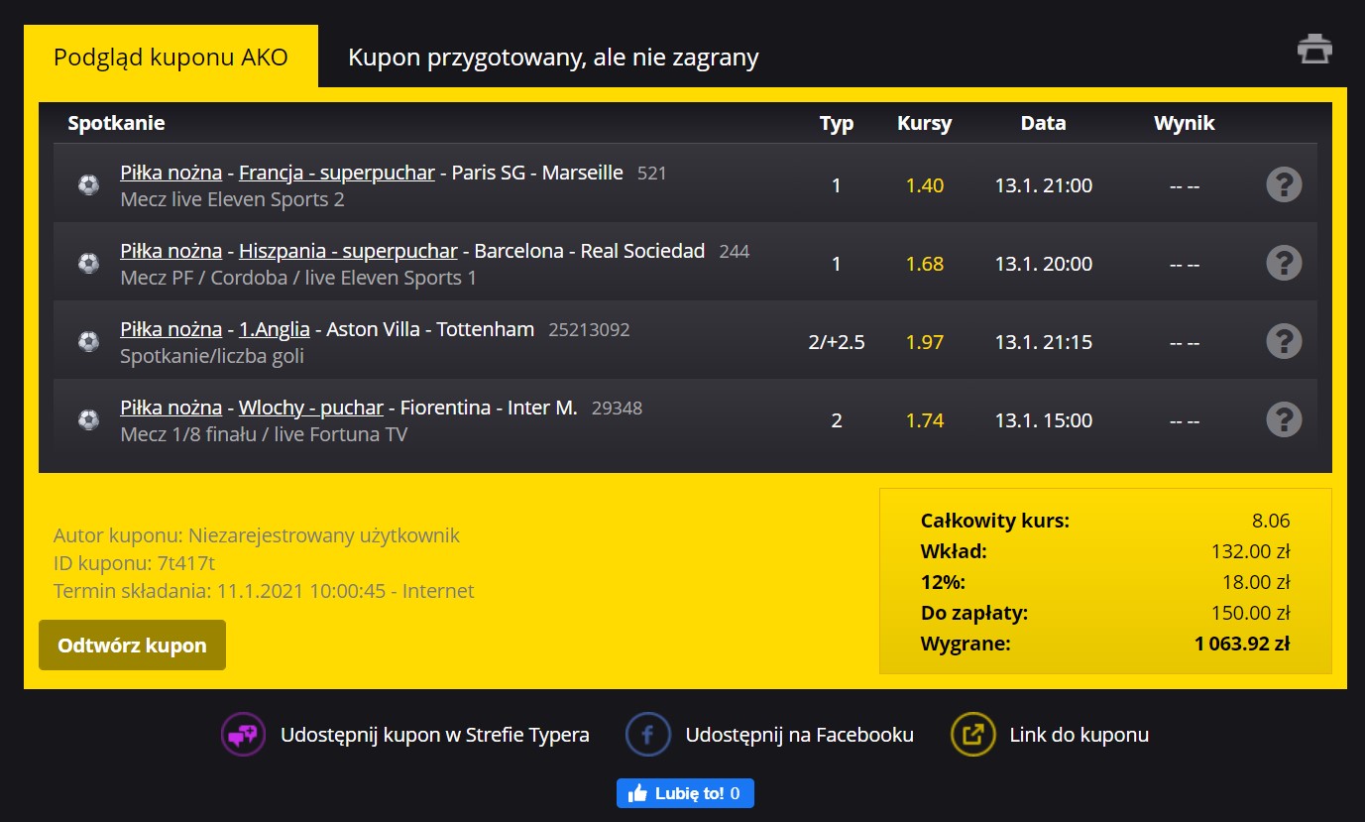Screen dimensions: 1365x822
Task: Open Piłka nożna link in Paris SG row
Action: click(171, 173)
